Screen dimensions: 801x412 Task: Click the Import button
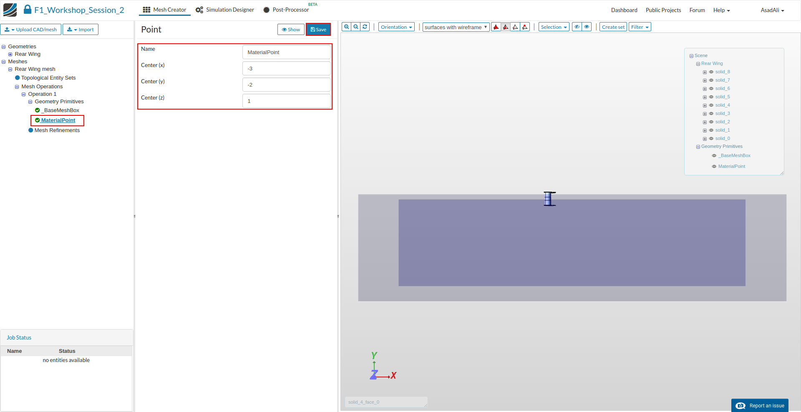(81, 30)
